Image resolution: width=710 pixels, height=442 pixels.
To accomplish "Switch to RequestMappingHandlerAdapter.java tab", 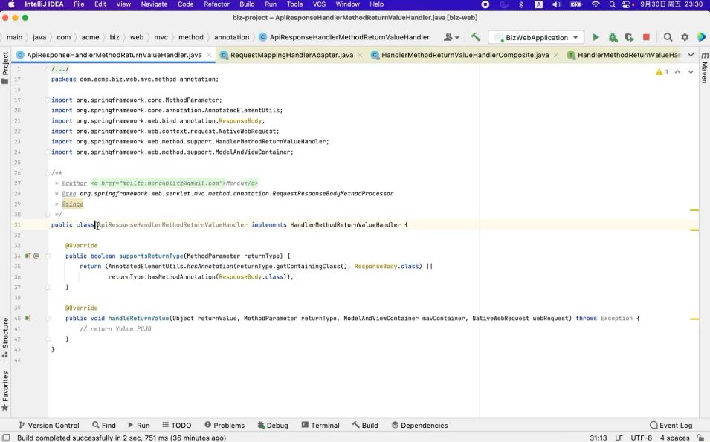I will pyautogui.click(x=291, y=55).
